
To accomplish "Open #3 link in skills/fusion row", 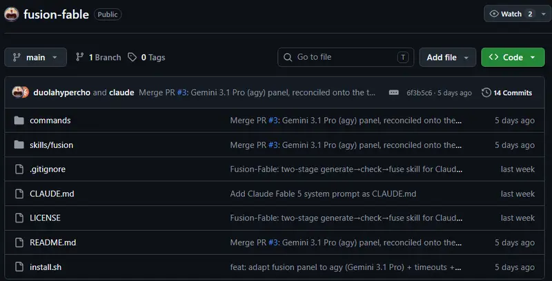I will (273, 145).
